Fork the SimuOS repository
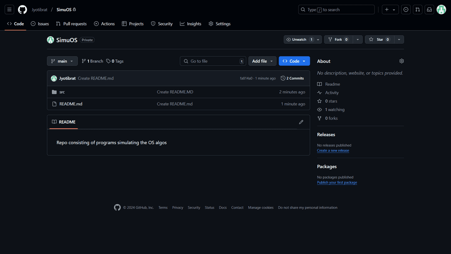Image resolution: width=451 pixels, height=254 pixels. coord(339,39)
